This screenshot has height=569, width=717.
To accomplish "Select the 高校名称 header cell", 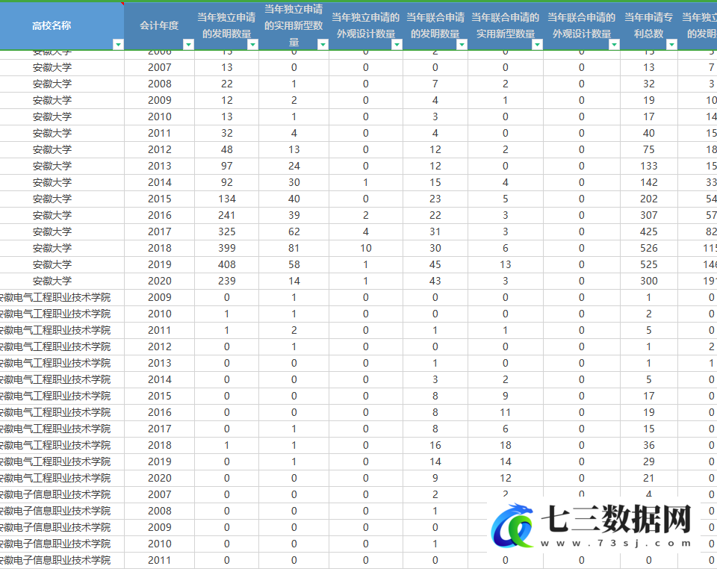I will pos(62,25).
